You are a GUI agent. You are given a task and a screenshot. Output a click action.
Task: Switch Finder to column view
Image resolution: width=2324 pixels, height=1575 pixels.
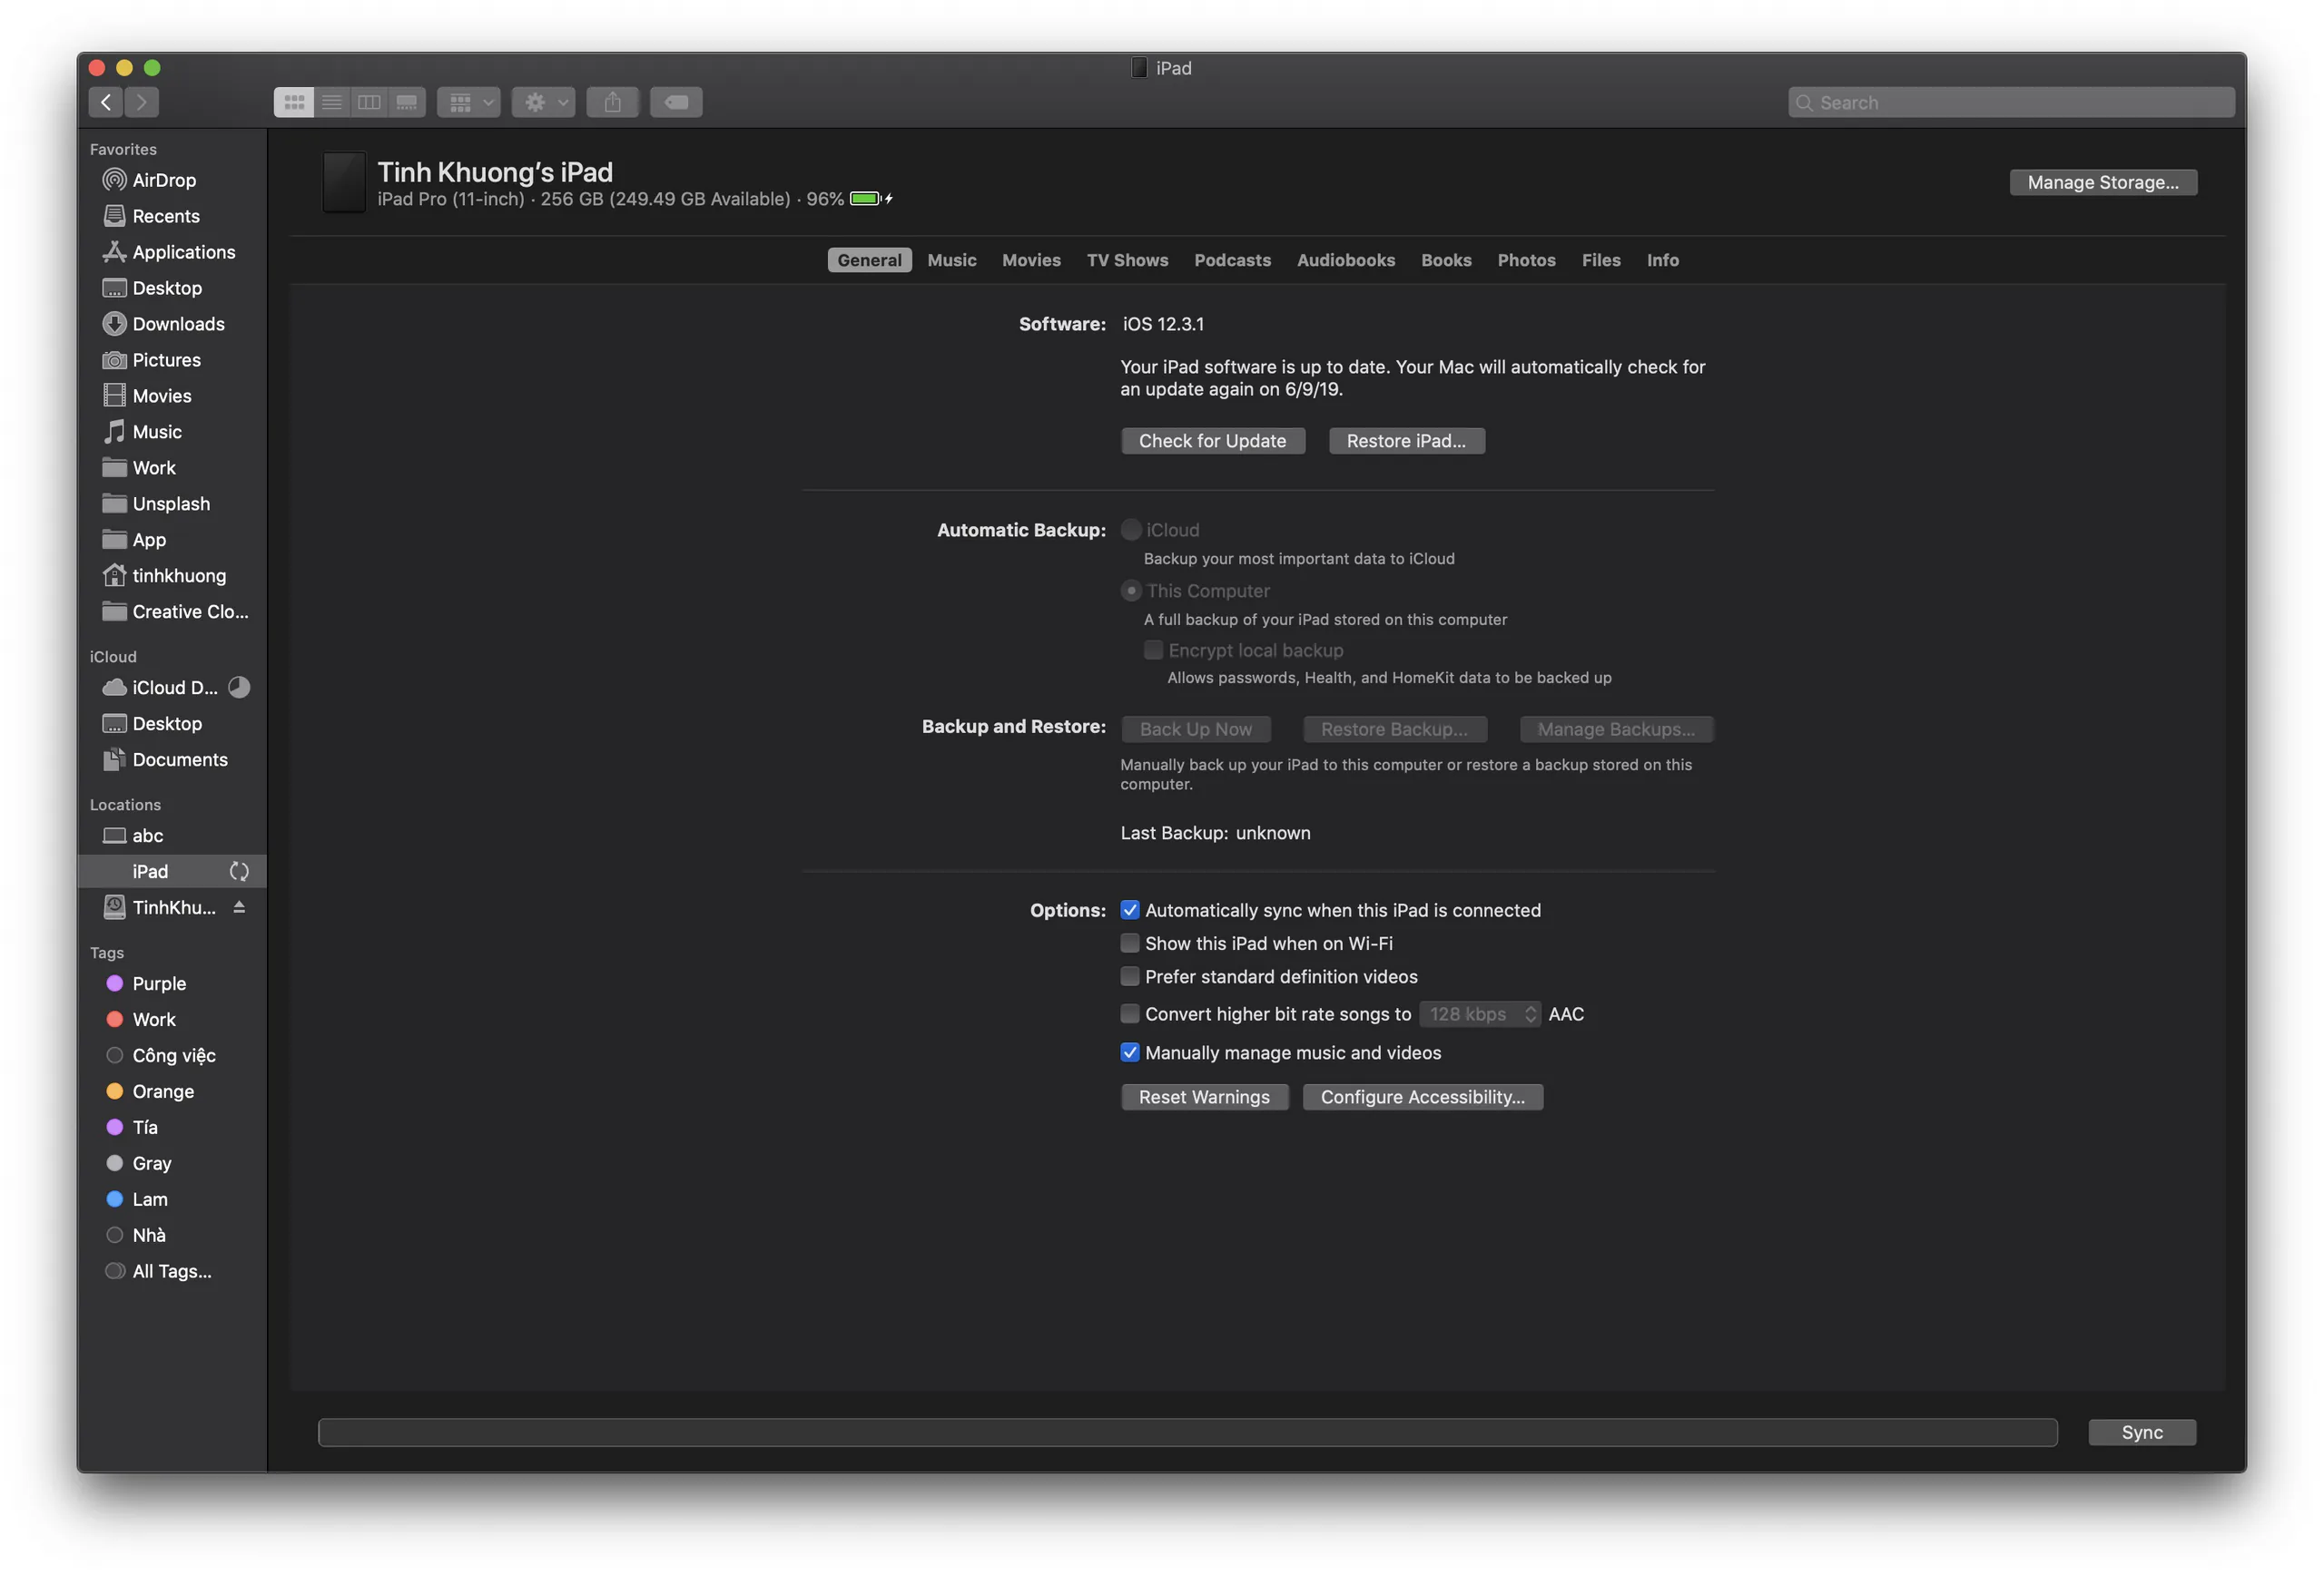click(369, 102)
